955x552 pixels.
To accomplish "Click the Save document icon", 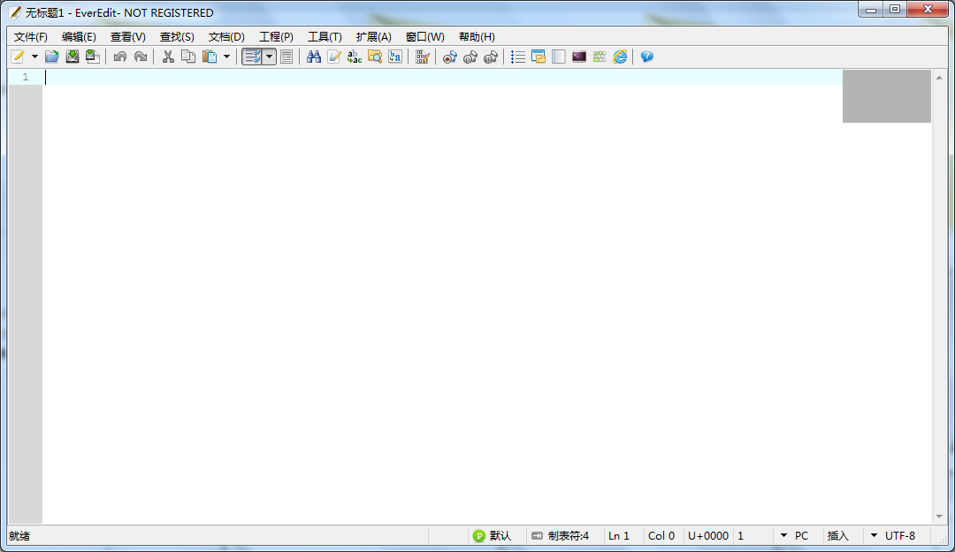I will [72, 57].
